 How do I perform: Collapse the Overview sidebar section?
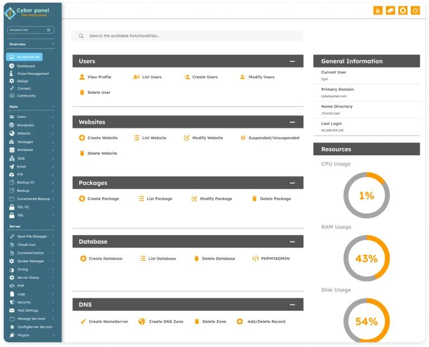[x=53, y=44]
